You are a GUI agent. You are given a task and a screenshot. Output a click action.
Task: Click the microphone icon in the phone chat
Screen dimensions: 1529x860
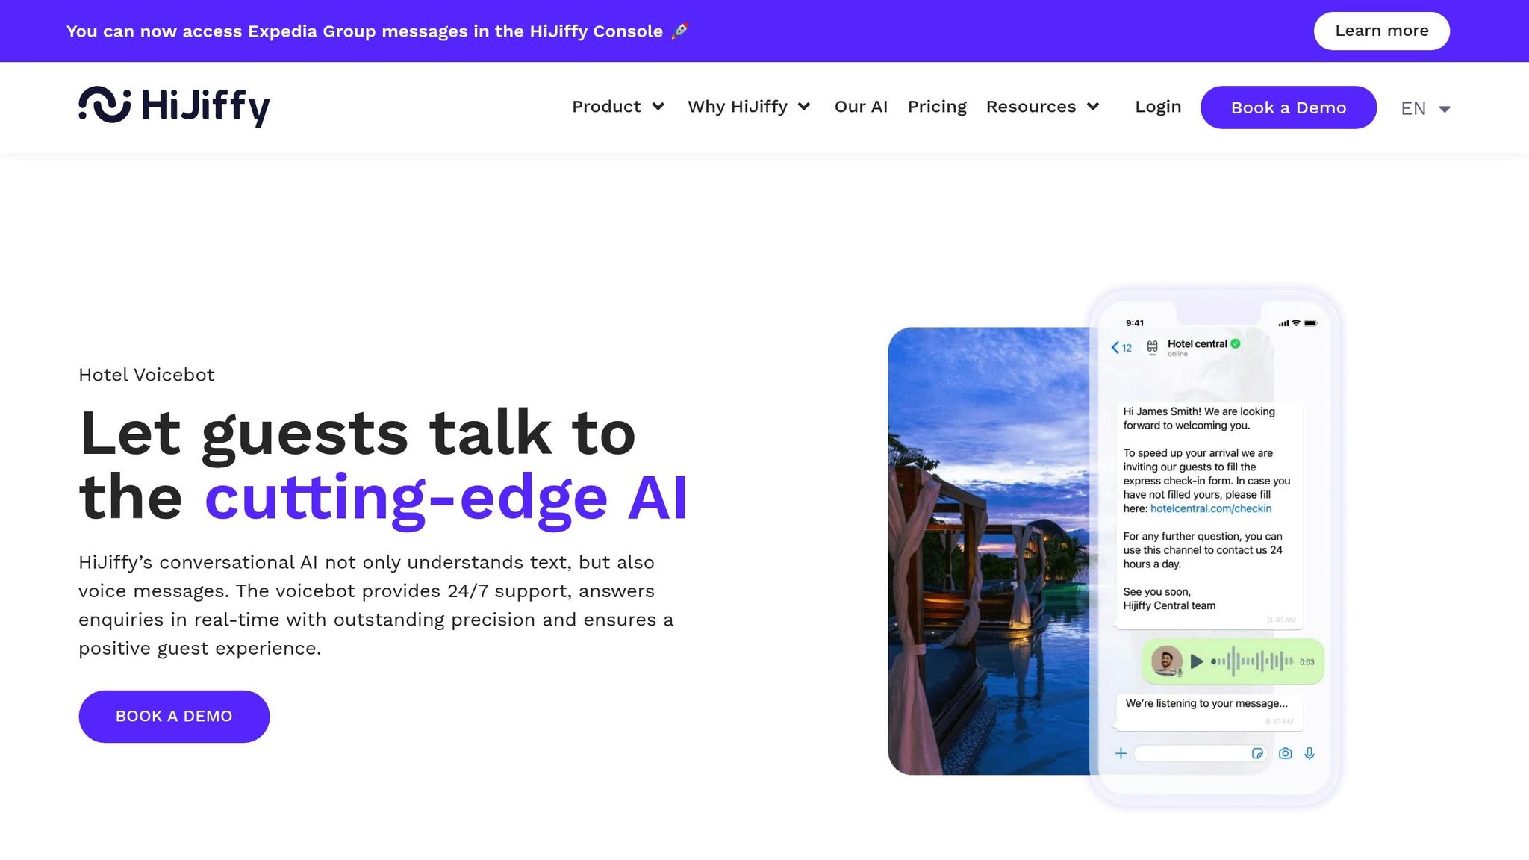1310,753
